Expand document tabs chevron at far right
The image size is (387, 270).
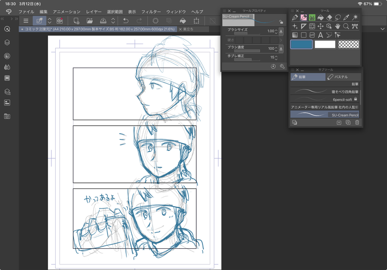(x=383, y=29)
